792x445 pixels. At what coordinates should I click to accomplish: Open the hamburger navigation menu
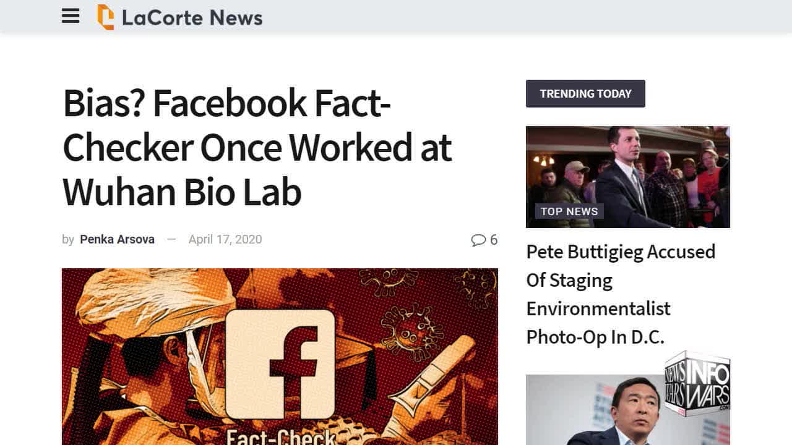coord(71,17)
